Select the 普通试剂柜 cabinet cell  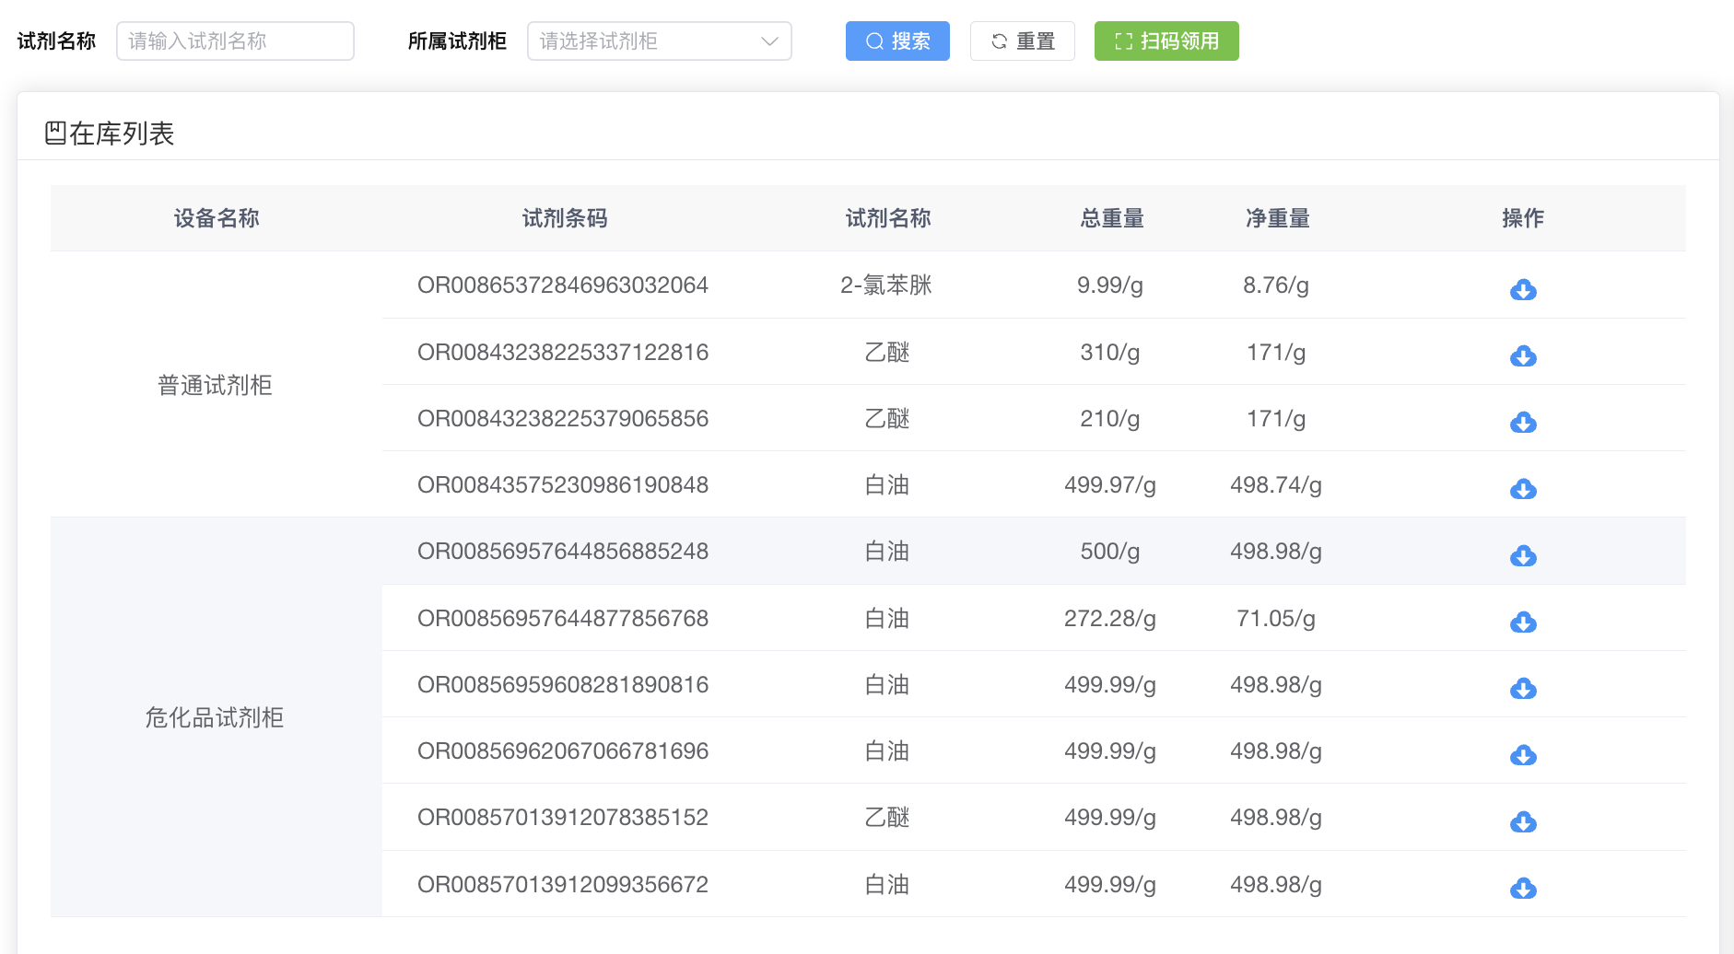(216, 385)
